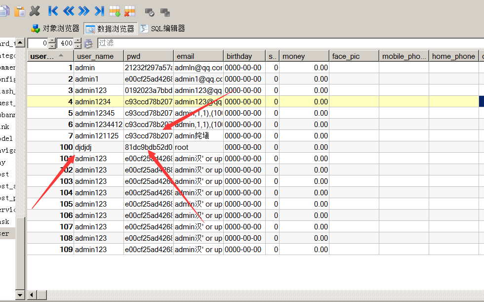Select the email cell 'admin1@qq.cc'
Image resolution: width=484 pixels, height=302 pixels.
[x=199, y=79]
